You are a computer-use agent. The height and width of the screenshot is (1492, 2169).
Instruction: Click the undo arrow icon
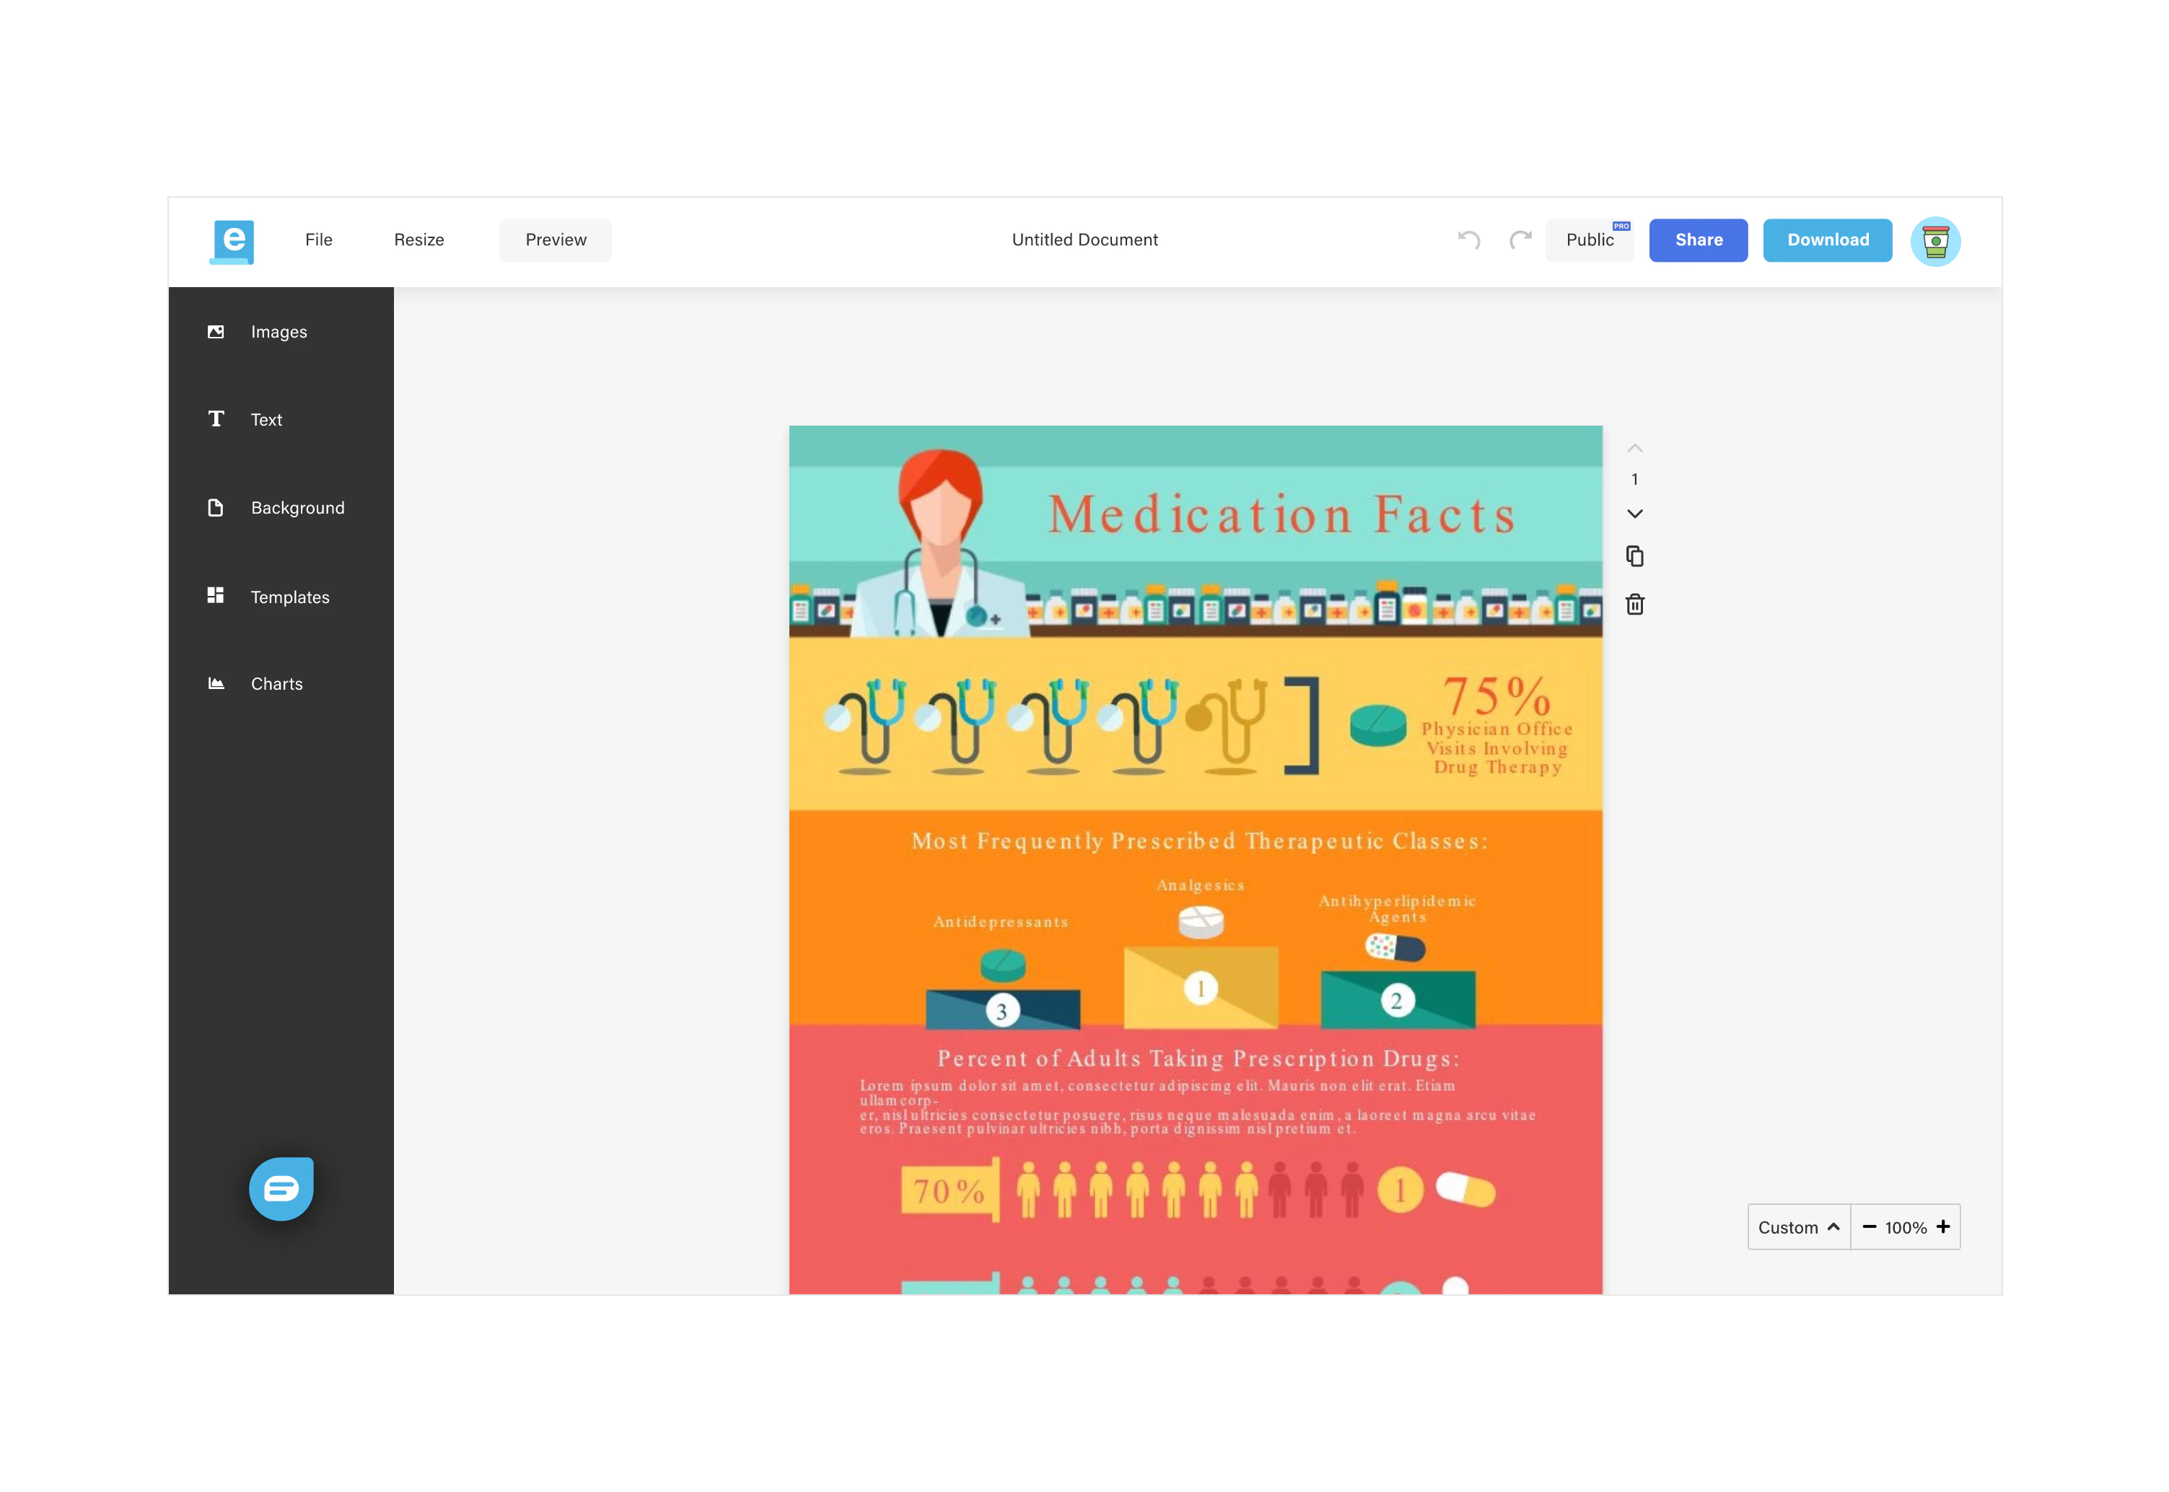click(1469, 240)
